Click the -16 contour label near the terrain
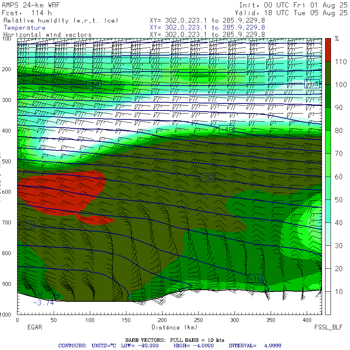This screenshot has height=350, width=350. click(x=255, y=278)
